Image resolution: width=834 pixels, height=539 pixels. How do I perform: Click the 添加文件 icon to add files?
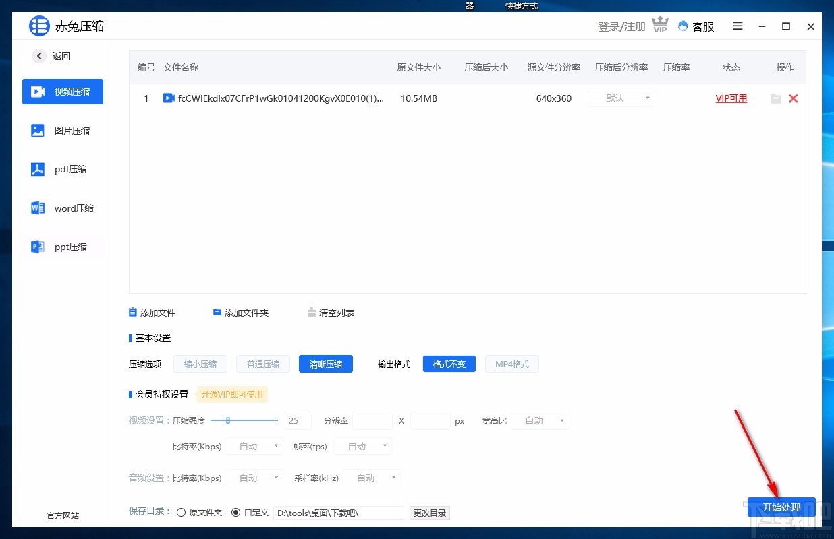(x=132, y=311)
